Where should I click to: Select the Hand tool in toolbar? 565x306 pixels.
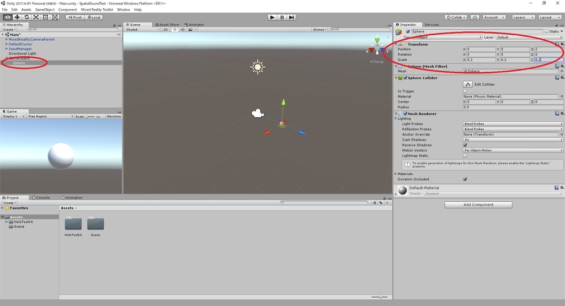(x=8, y=17)
